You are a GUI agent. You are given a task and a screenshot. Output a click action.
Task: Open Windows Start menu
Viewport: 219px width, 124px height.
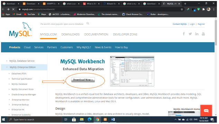point(3,120)
